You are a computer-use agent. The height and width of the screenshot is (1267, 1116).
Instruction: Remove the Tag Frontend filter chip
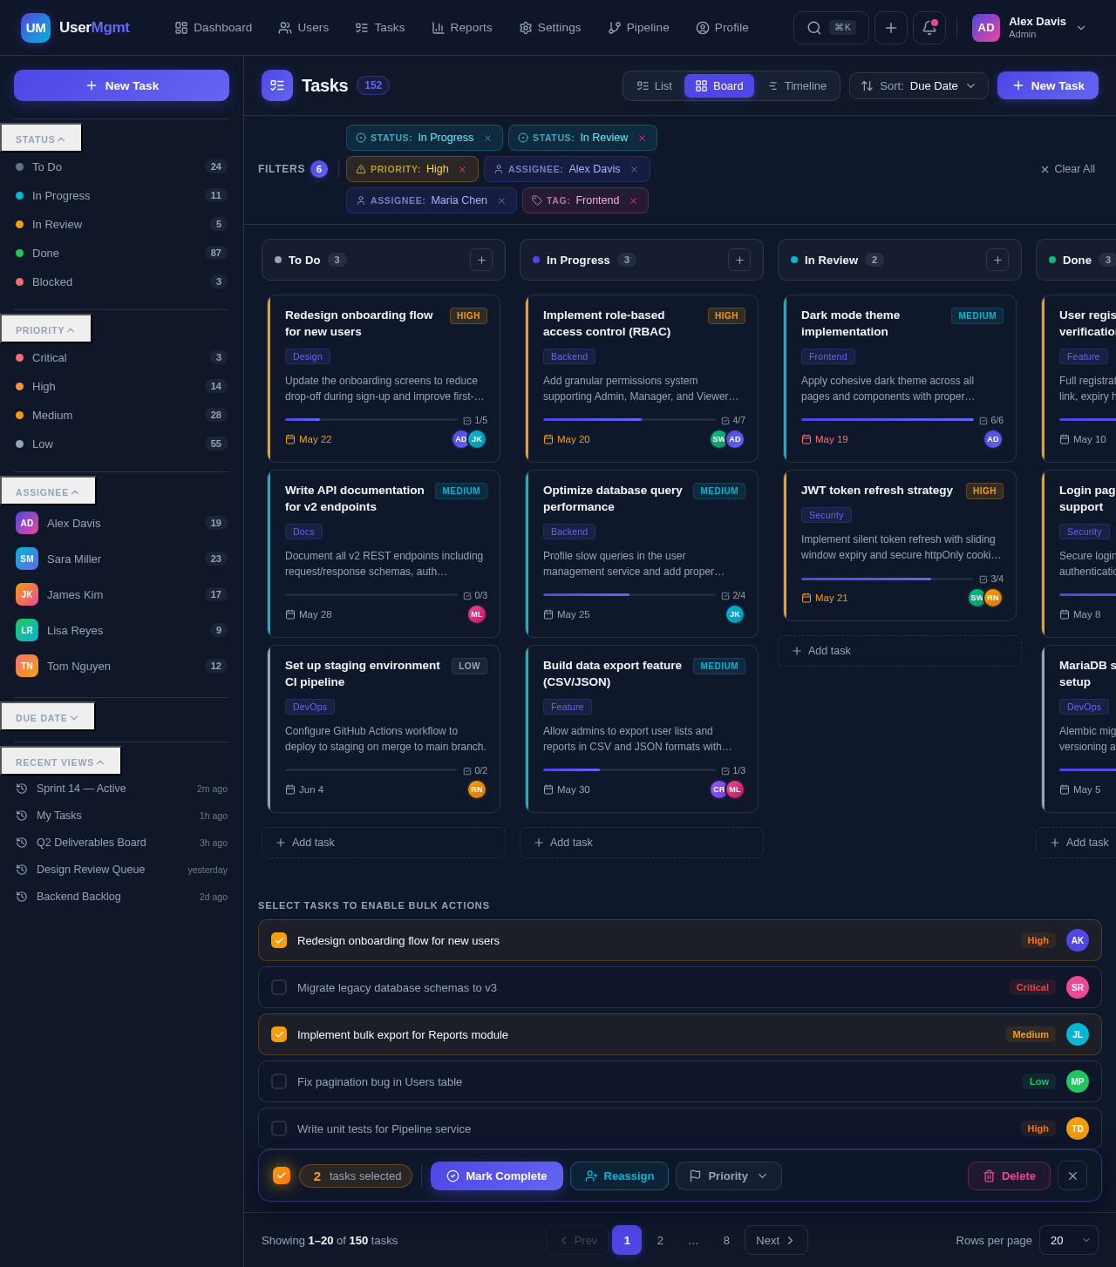633,200
